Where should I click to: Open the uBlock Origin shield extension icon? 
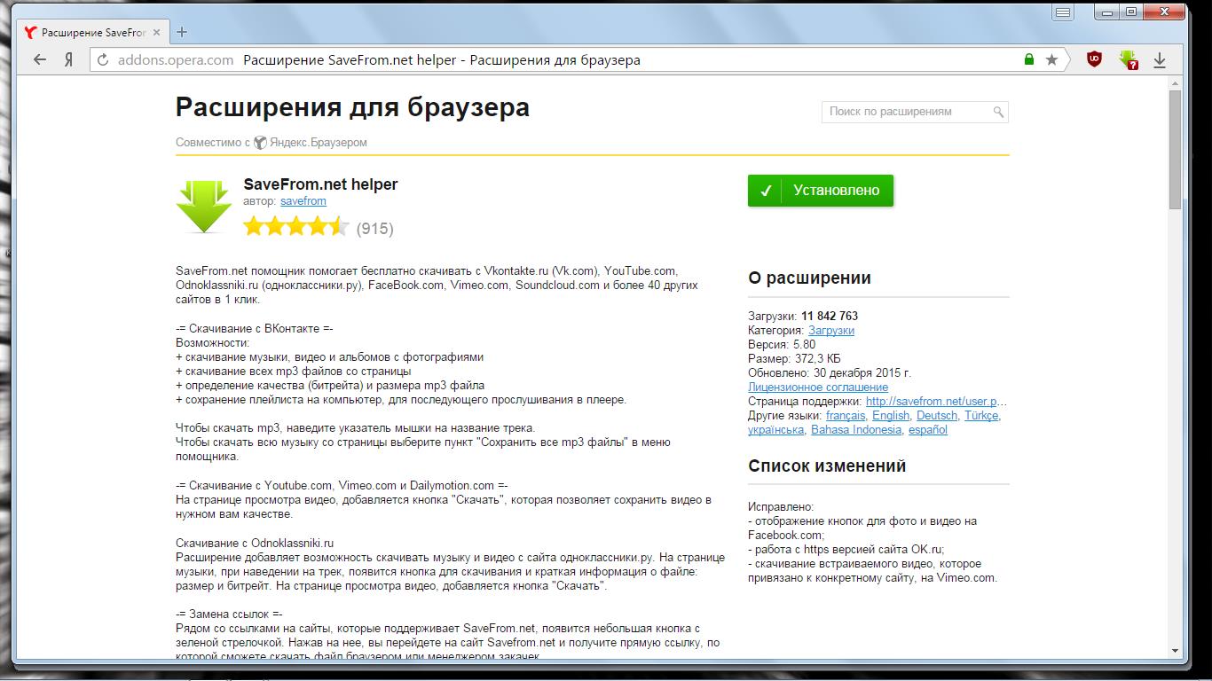pyautogui.click(x=1095, y=59)
